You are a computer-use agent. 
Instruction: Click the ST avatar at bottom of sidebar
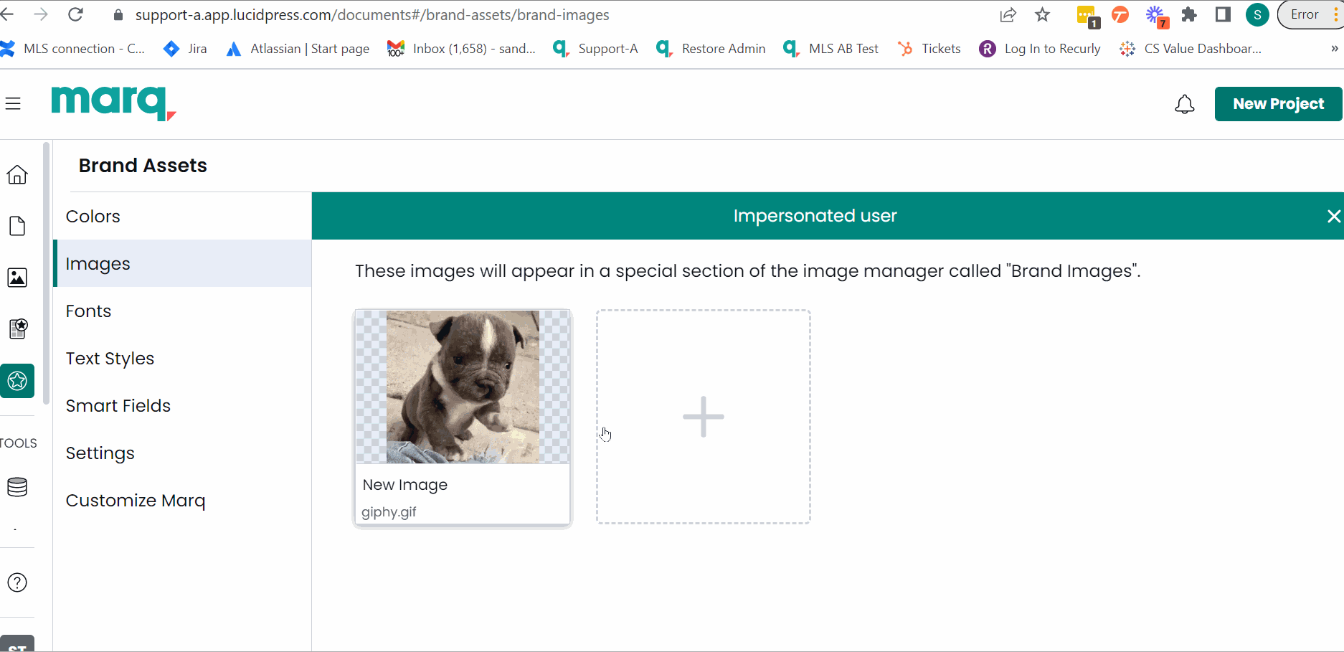18,643
